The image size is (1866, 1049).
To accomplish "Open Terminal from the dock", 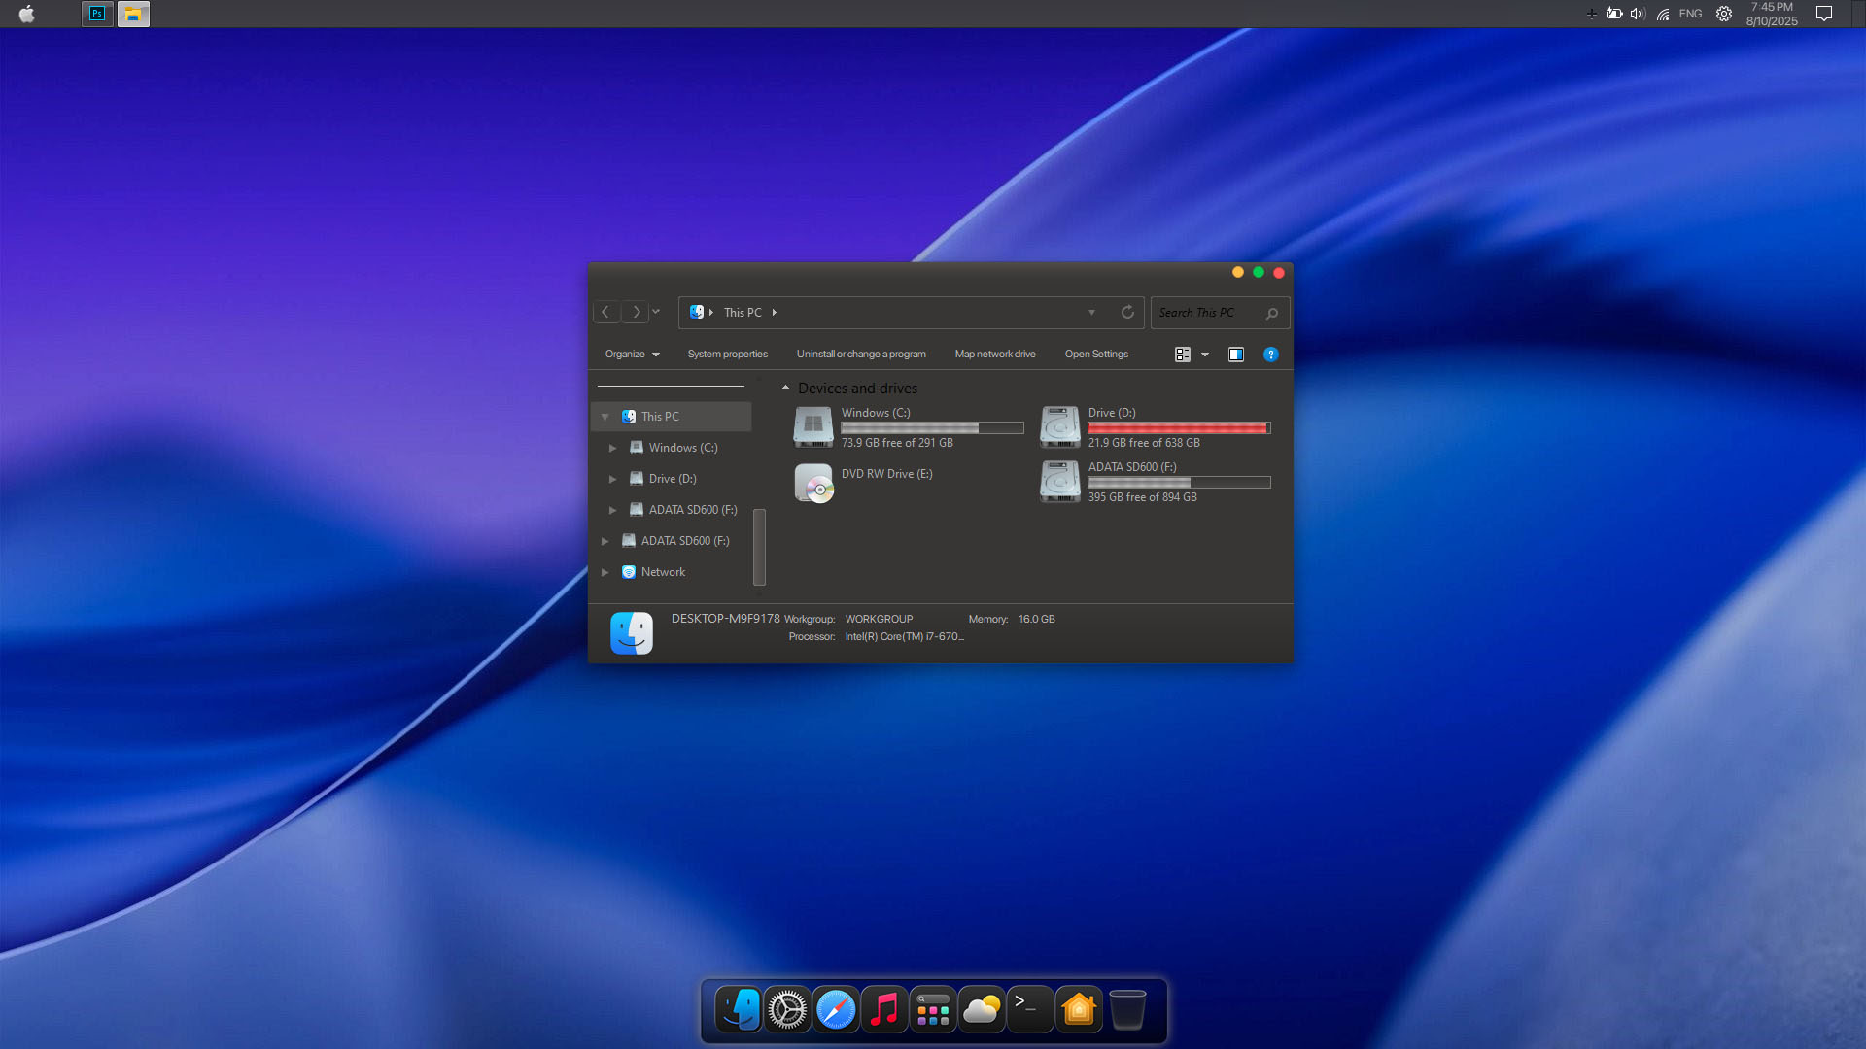I will point(1029,1009).
